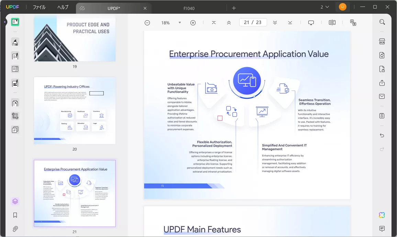Viewport: 397px width, 237px height.
Task: Jump to the last page
Action: (290, 23)
